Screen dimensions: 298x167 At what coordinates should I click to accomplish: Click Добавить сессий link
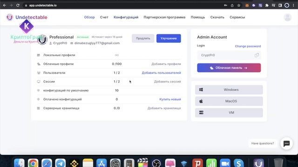click(x=168, y=82)
